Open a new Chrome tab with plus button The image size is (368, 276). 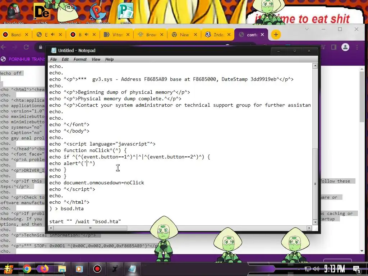(x=276, y=35)
